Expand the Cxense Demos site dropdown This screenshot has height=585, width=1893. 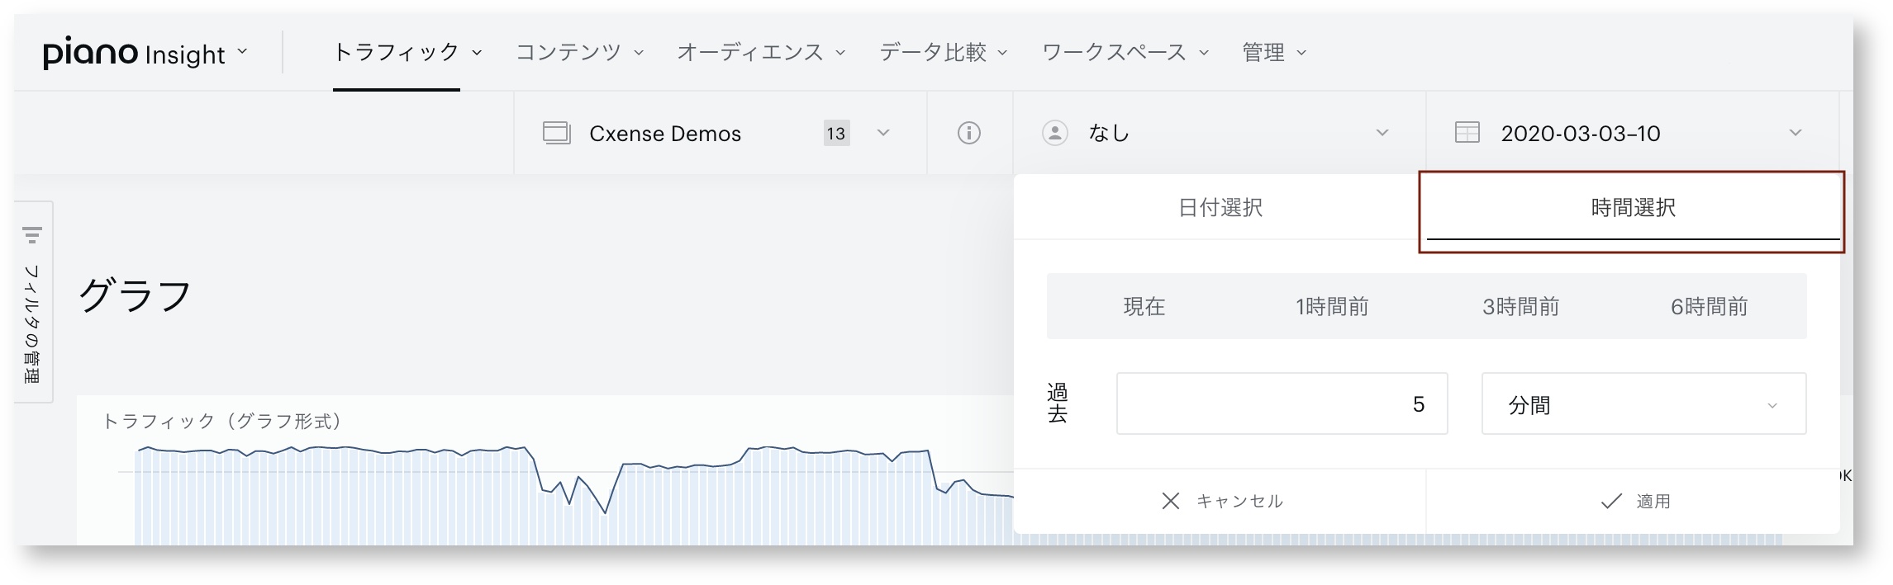(882, 133)
